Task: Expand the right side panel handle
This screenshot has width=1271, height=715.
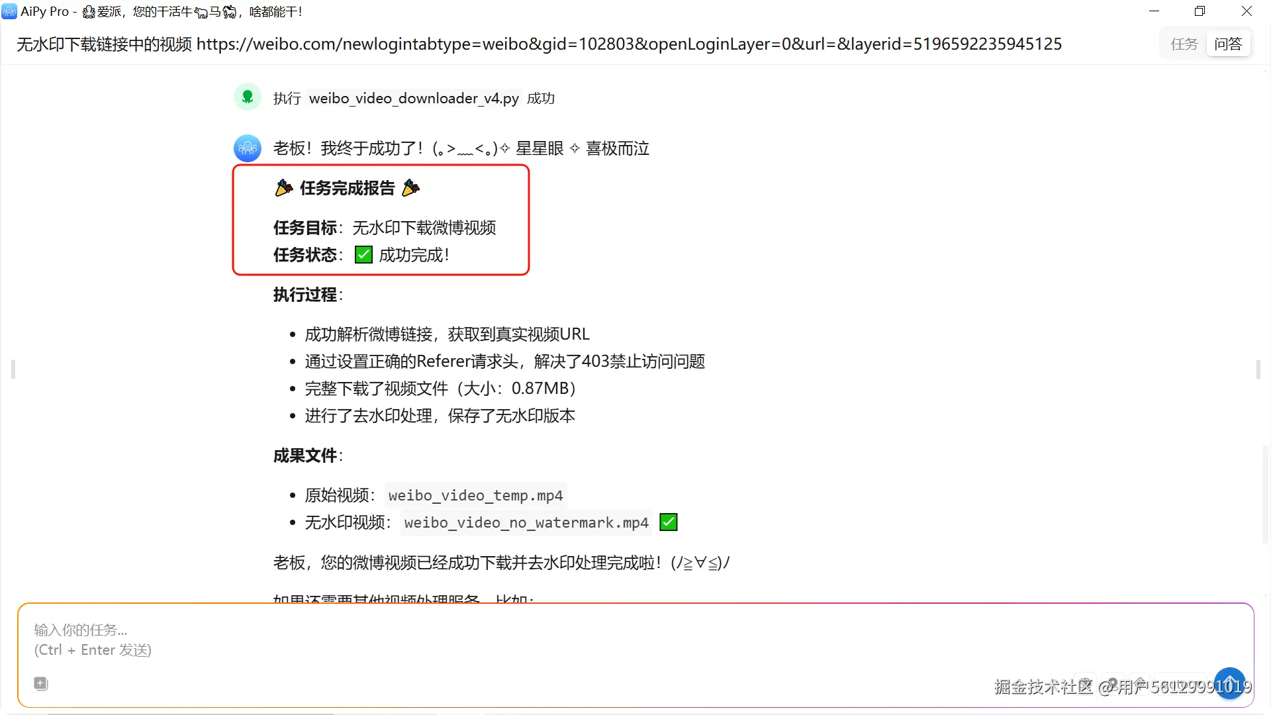Action: click(1258, 369)
